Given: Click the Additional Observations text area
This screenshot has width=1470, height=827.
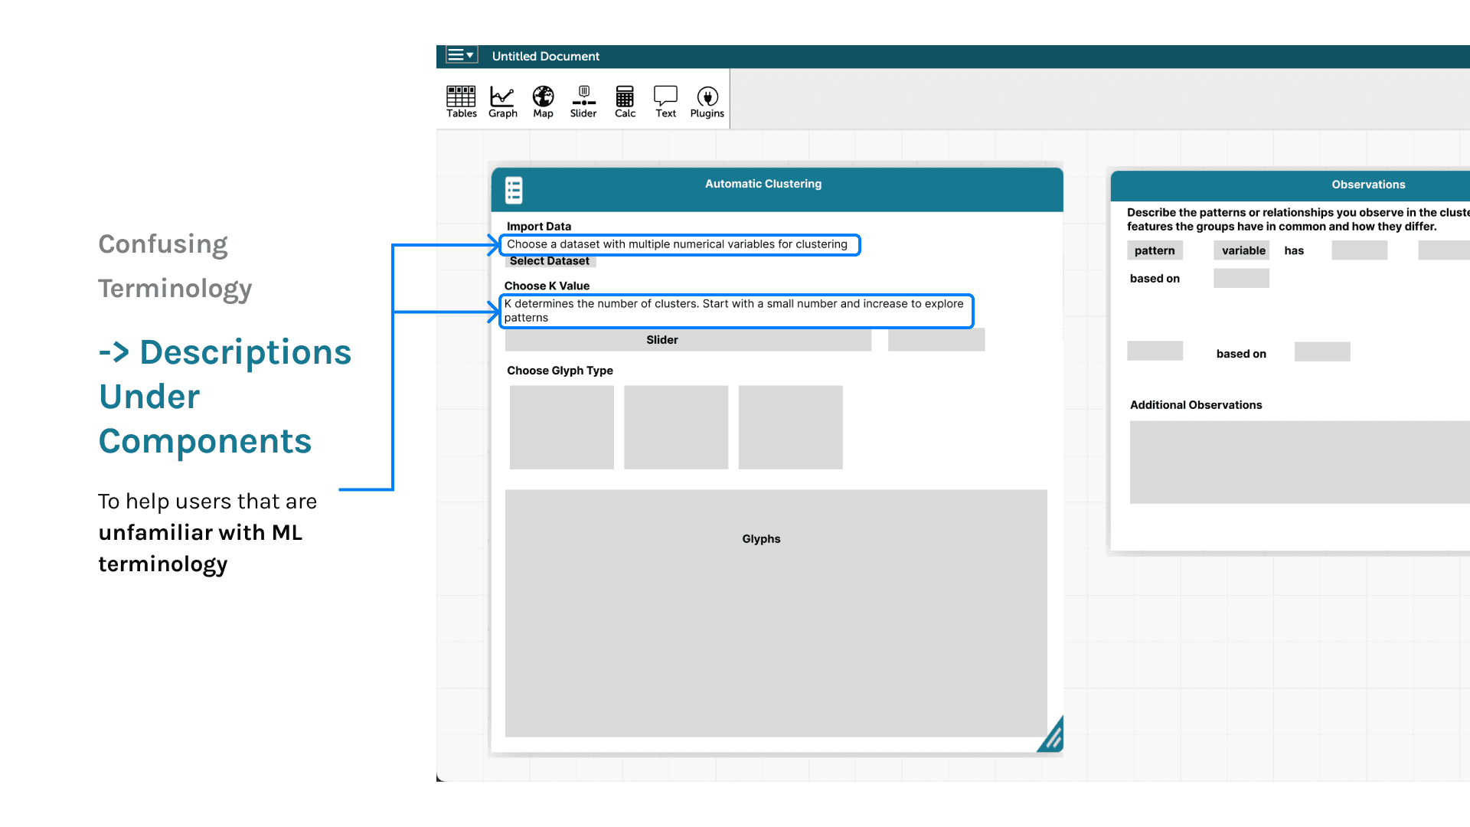Looking at the screenshot, I should coord(1302,462).
